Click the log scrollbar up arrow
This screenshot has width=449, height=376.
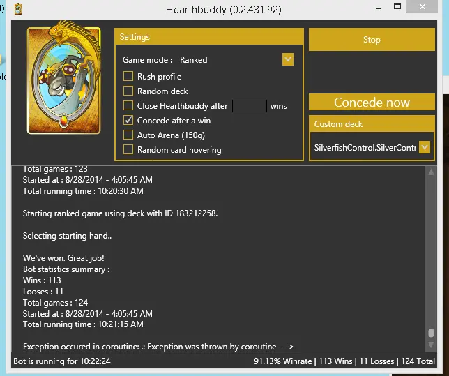point(431,172)
